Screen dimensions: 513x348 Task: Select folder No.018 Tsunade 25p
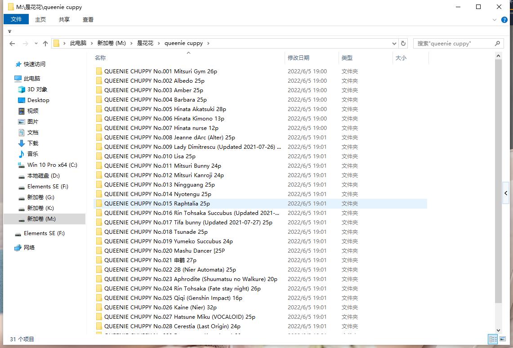click(x=260, y=232)
